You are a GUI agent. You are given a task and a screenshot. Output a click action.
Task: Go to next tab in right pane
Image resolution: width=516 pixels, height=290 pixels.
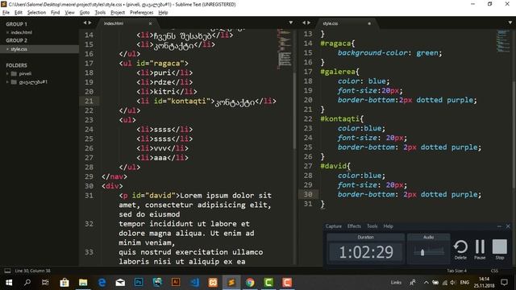click(x=309, y=23)
